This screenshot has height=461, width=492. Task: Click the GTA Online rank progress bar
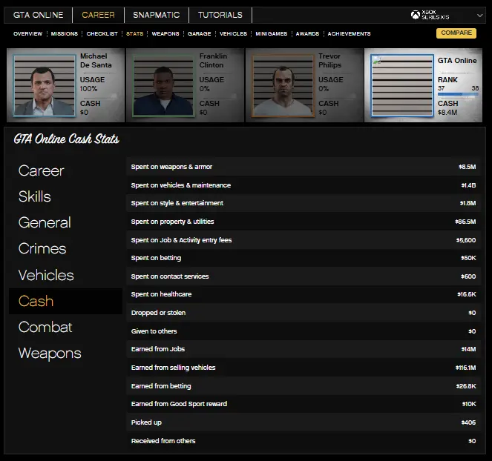coord(458,95)
